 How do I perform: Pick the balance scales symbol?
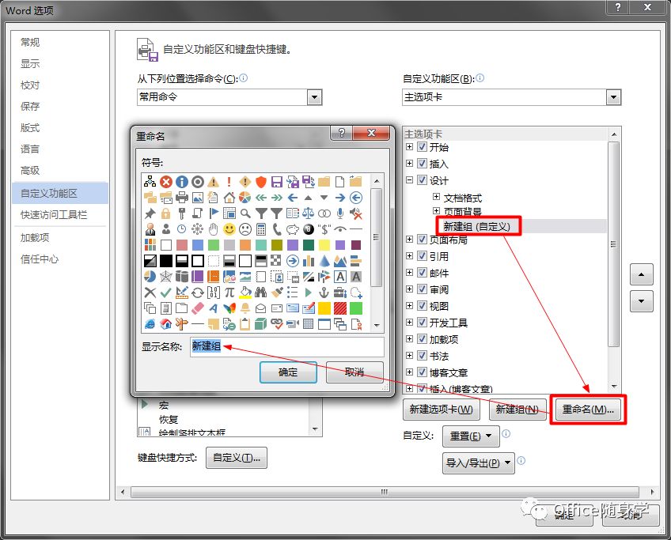click(308, 213)
